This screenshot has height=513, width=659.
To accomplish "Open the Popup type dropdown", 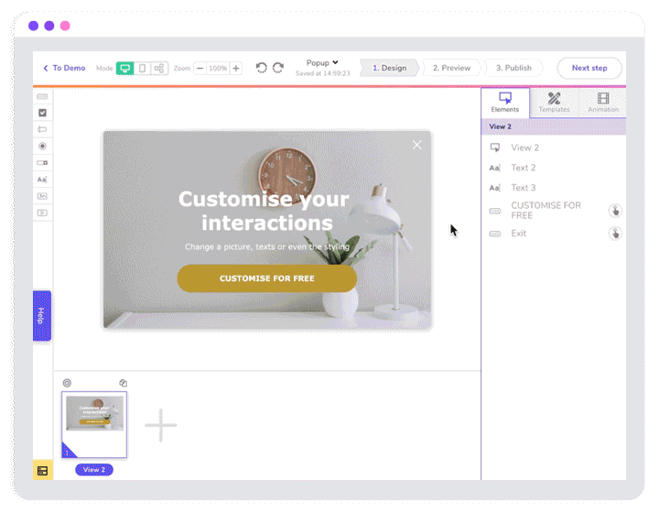I will tap(322, 62).
